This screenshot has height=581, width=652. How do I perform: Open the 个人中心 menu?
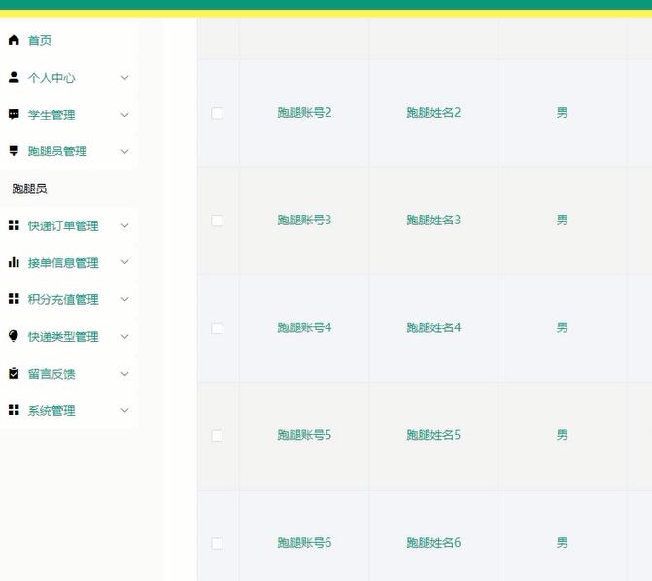(x=51, y=78)
